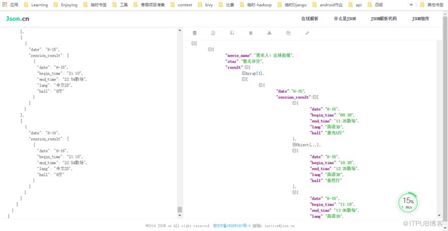Open the 临时Django bookmark folder
The height and width of the screenshot is (231, 448).
[292, 5]
